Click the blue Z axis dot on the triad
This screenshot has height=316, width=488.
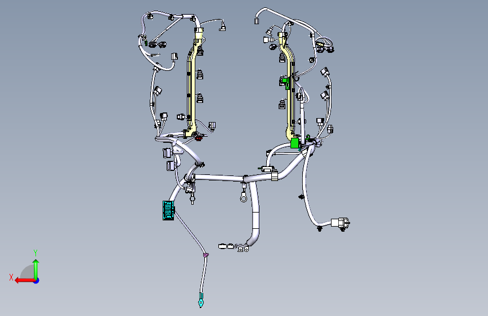[37, 281]
